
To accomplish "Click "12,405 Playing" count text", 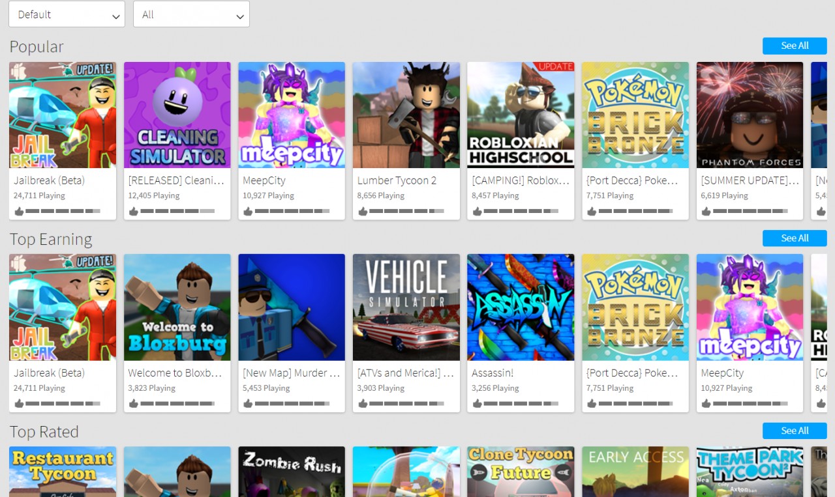I will 154,195.
